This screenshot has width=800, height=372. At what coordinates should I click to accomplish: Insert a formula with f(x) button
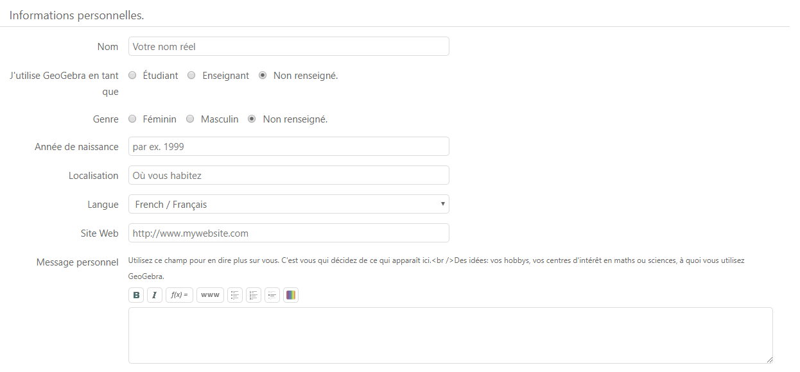[179, 295]
